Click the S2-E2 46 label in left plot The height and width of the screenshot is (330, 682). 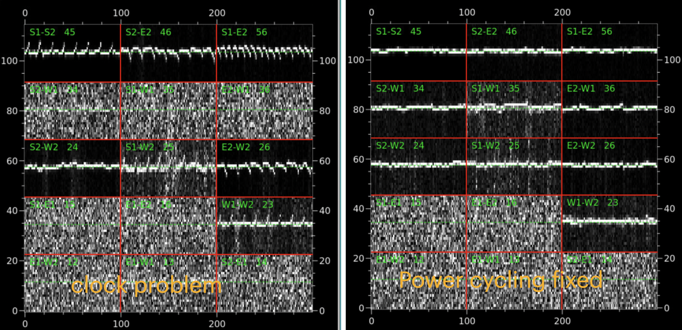click(148, 32)
